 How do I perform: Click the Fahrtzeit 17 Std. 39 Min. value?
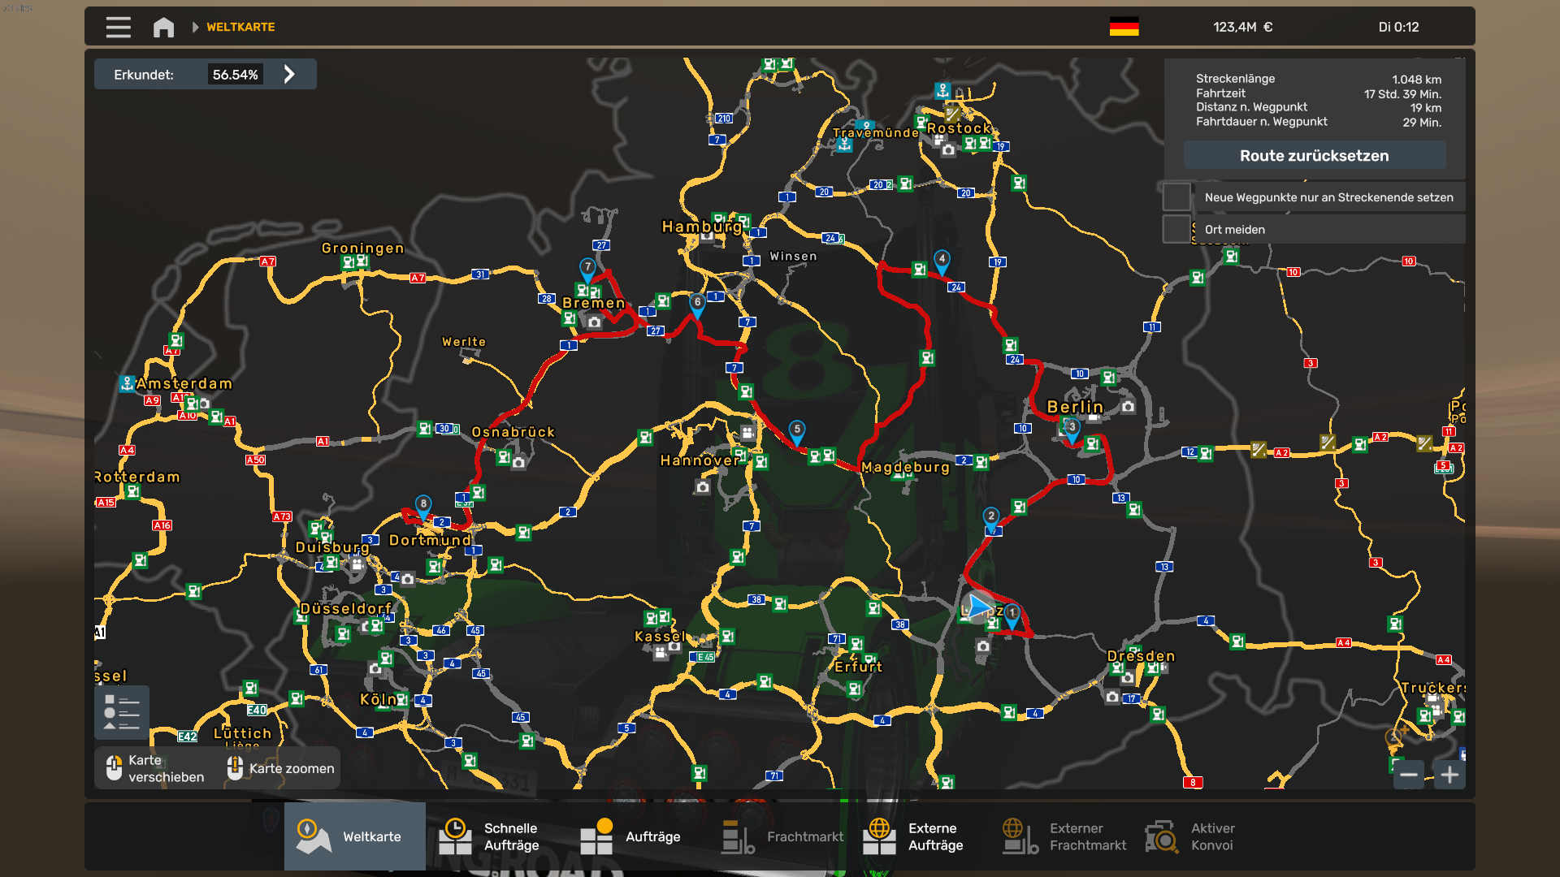click(x=1402, y=93)
